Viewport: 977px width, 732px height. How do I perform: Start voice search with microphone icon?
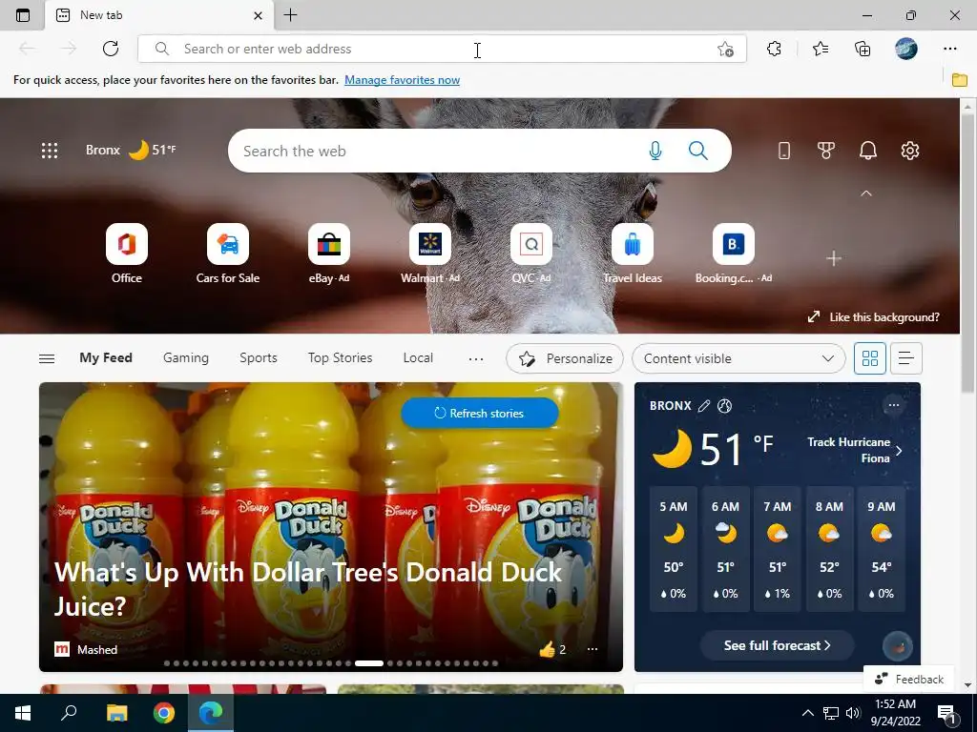coord(655,151)
